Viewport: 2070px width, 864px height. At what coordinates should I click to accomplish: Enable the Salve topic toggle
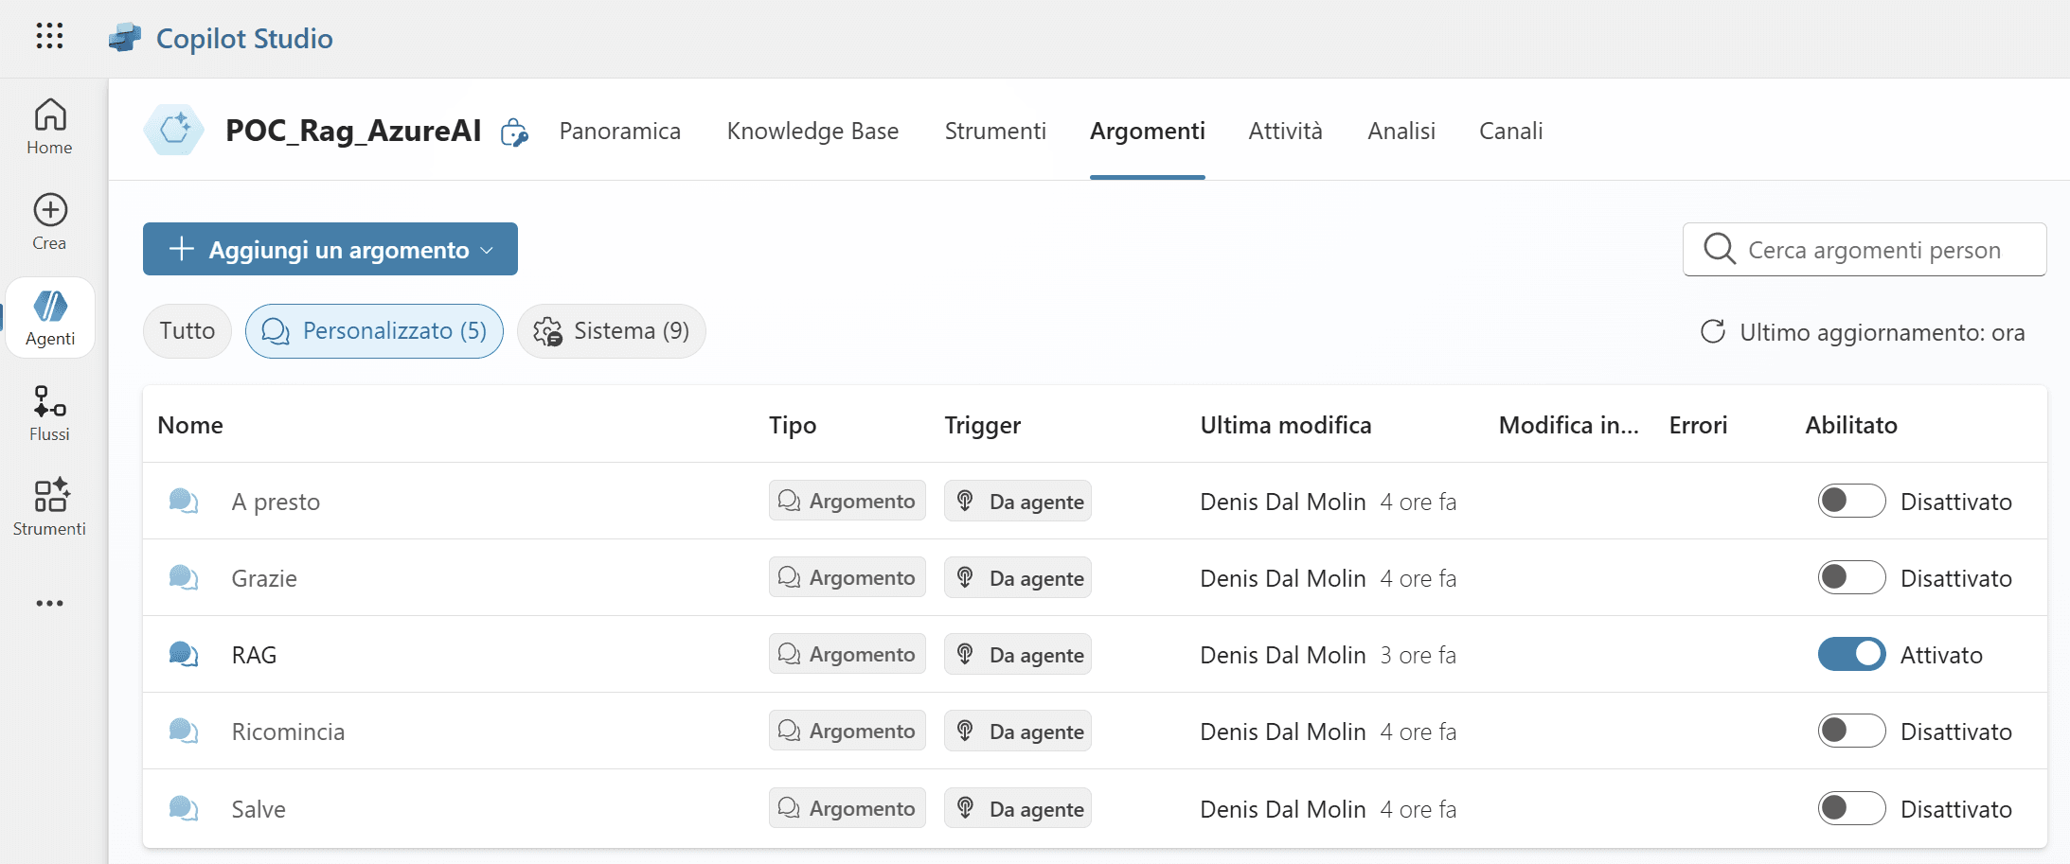pos(1851,808)
